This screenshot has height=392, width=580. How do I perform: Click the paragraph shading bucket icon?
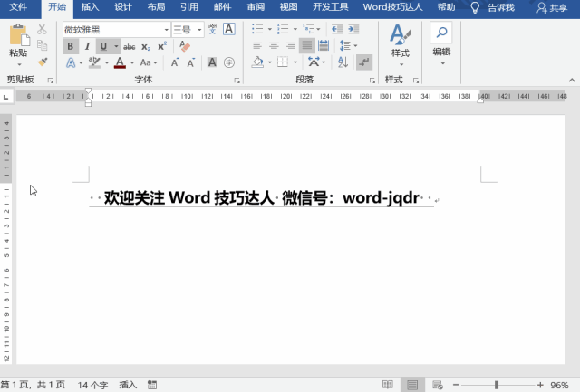tap(257, 62)
